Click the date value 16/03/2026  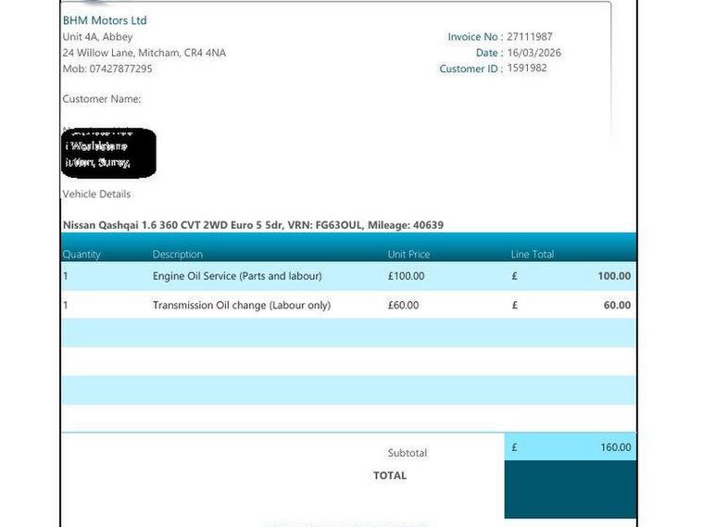pos(534,53)
